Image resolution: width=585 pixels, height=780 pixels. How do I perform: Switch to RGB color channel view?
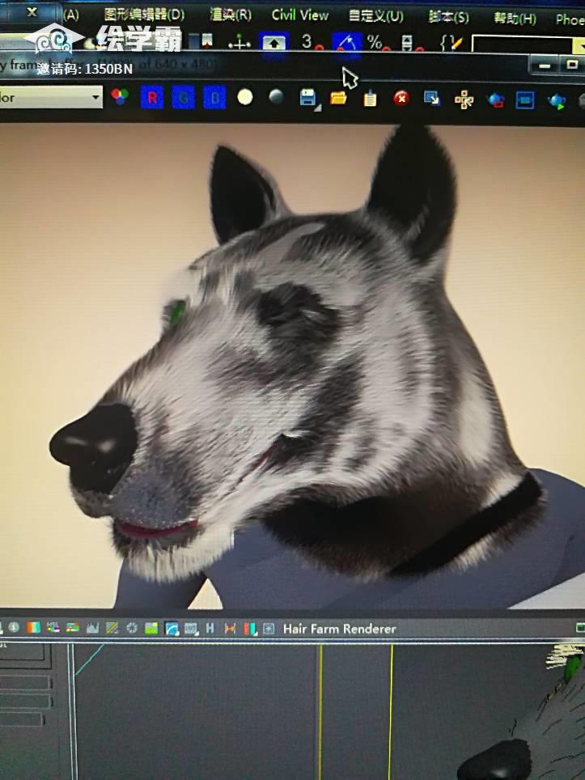(x=120, y=96)
